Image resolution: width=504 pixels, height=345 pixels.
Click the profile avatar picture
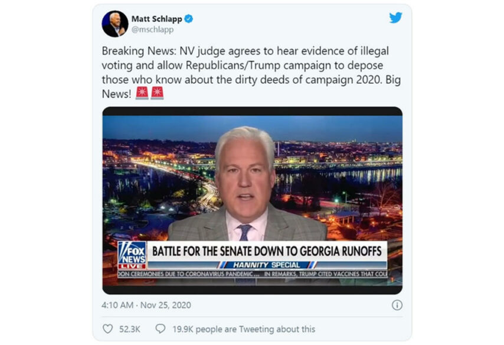pyautogui.click(x=114, y=24)
